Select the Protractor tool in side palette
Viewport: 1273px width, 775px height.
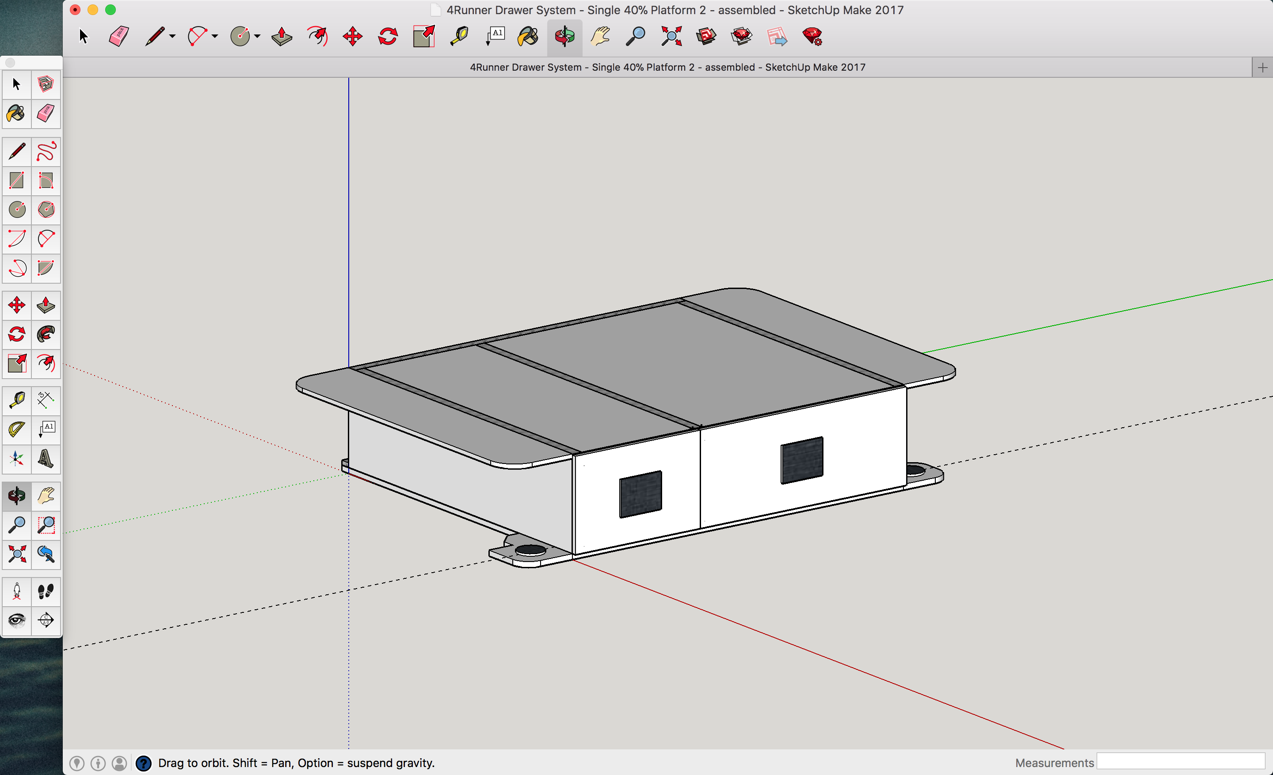click(17, 429)
